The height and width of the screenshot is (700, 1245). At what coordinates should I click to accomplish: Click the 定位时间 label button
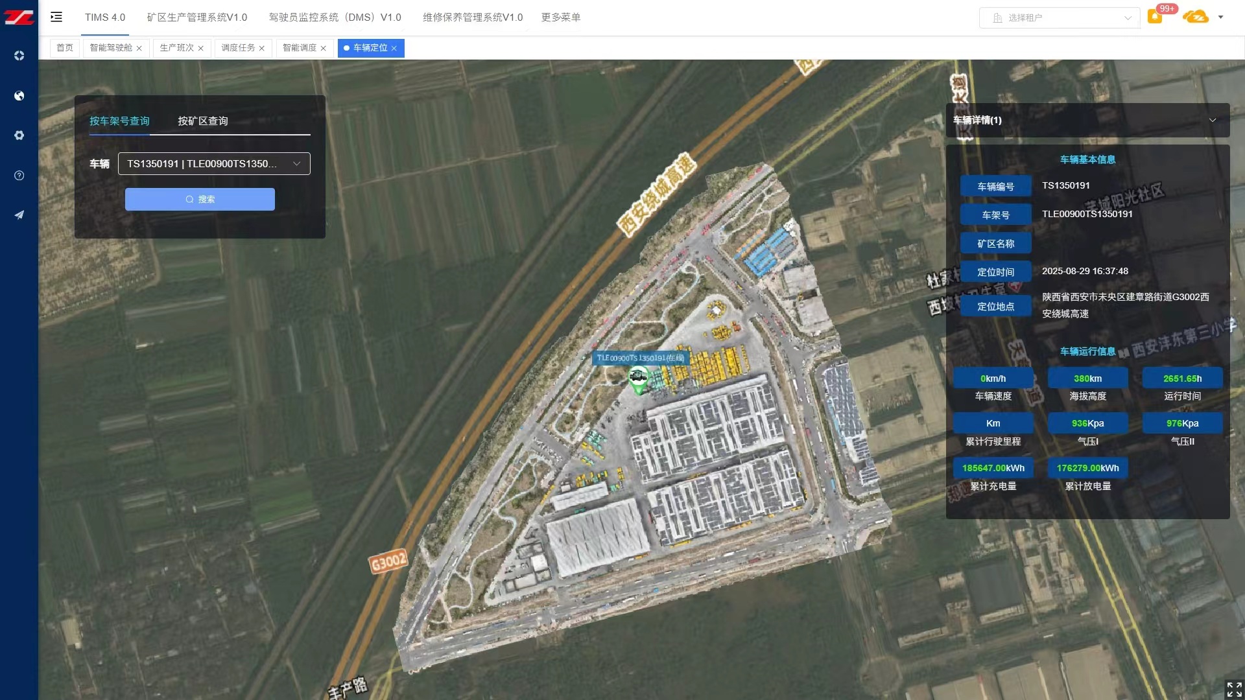tap(995, 272)
